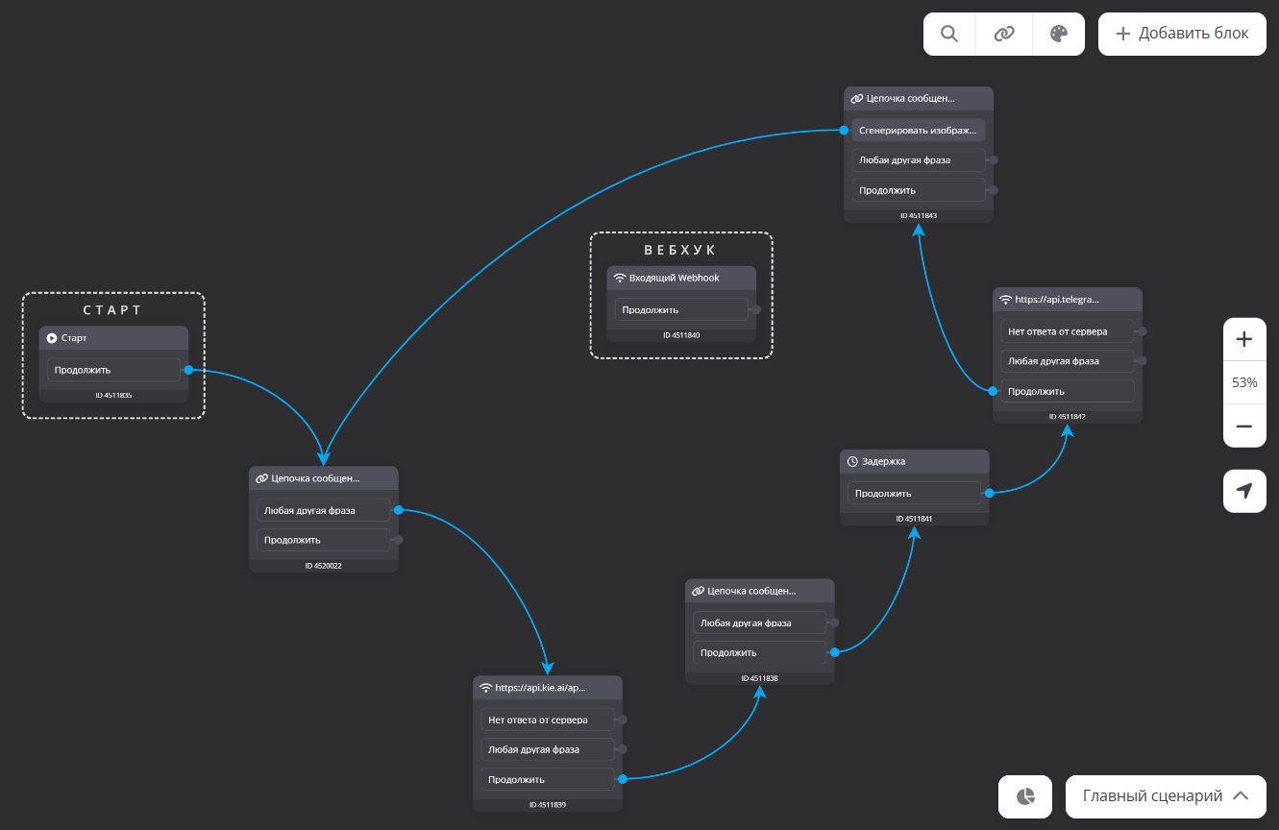Image resolution: width=1279 pixels, height=830 pixels.
Task: Click Продолжить in the Старт block
Action: [x=113, y=370]
